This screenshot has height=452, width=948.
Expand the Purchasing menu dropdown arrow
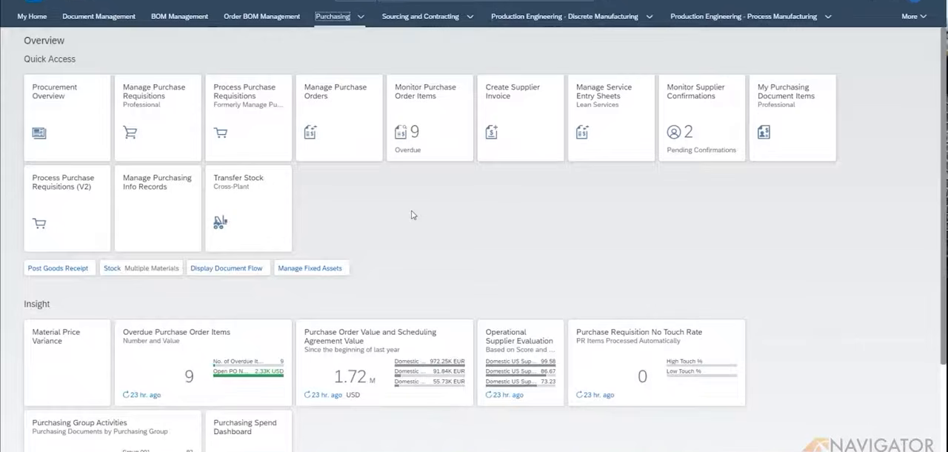pyautogui.click(x=361, y=16)
